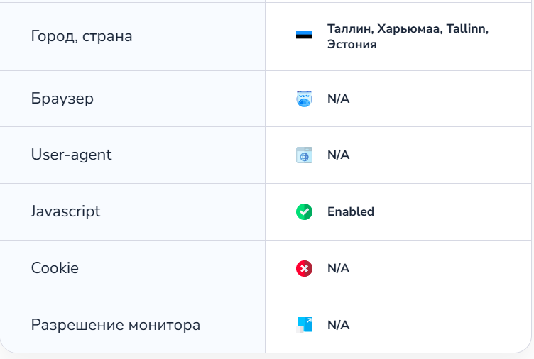The image size is (534, 359).
Task: Click the word 'Таллин' in location value
Action: point(349,29)
